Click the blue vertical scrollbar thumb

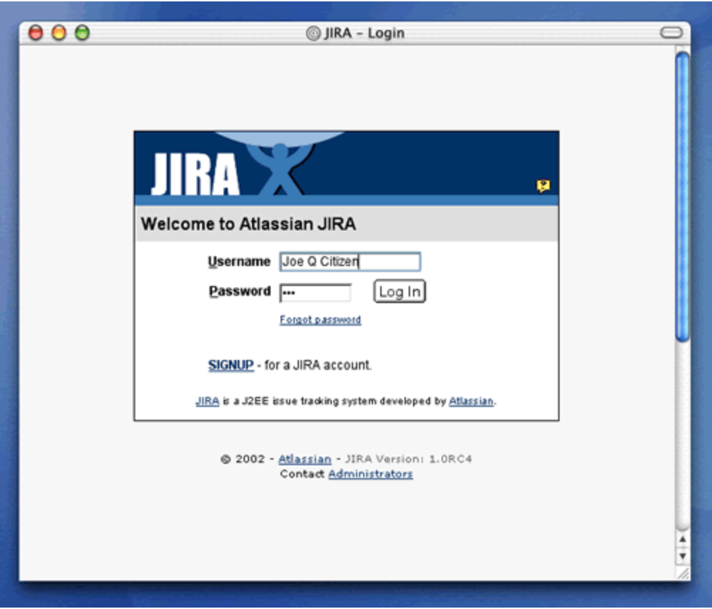click(x=683, y=196)
